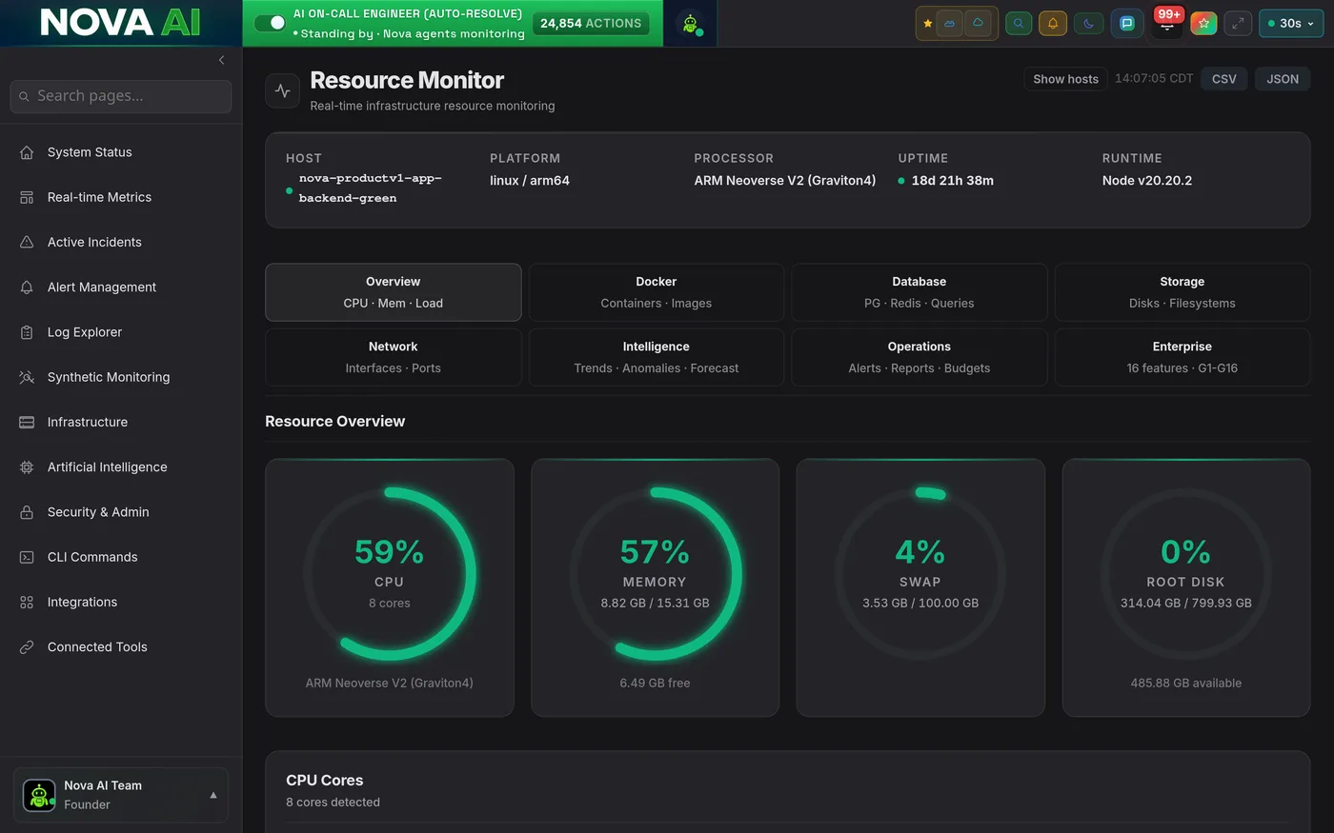Open Log Explorer from sidebar
Screen dimensions: 1334x833
(x=121, y=332)
